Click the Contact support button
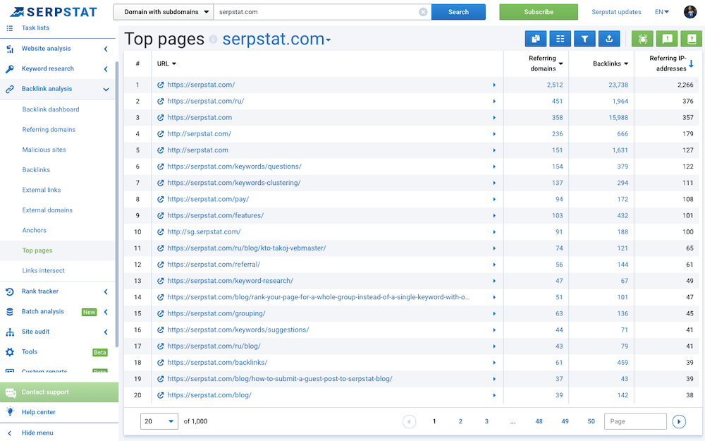This screenshot has width=705, height=441. point(59,392)
